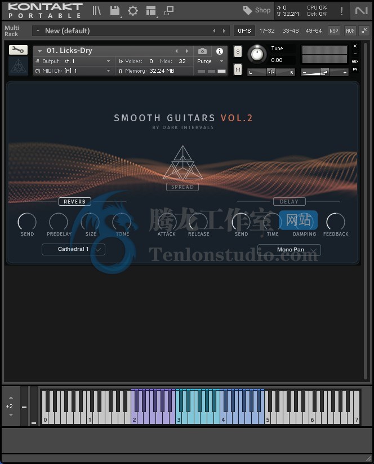Click the 01. Licks-Dry instrument name

point(69,51)
